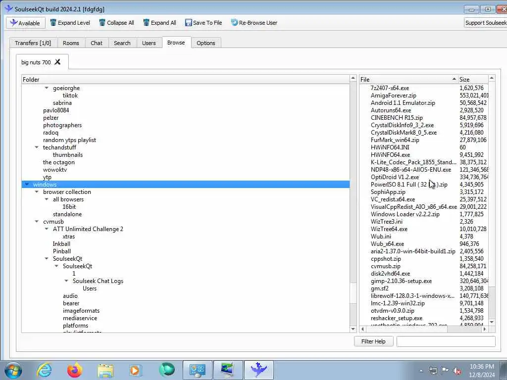Show hidden tray icons arrow
Screen dimensions: 507x380
[x=421, y=371]
